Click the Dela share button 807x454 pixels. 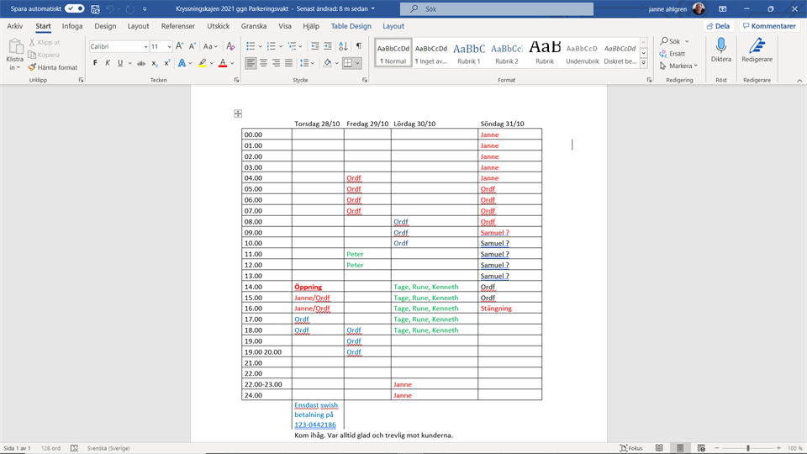pos(716,26)
